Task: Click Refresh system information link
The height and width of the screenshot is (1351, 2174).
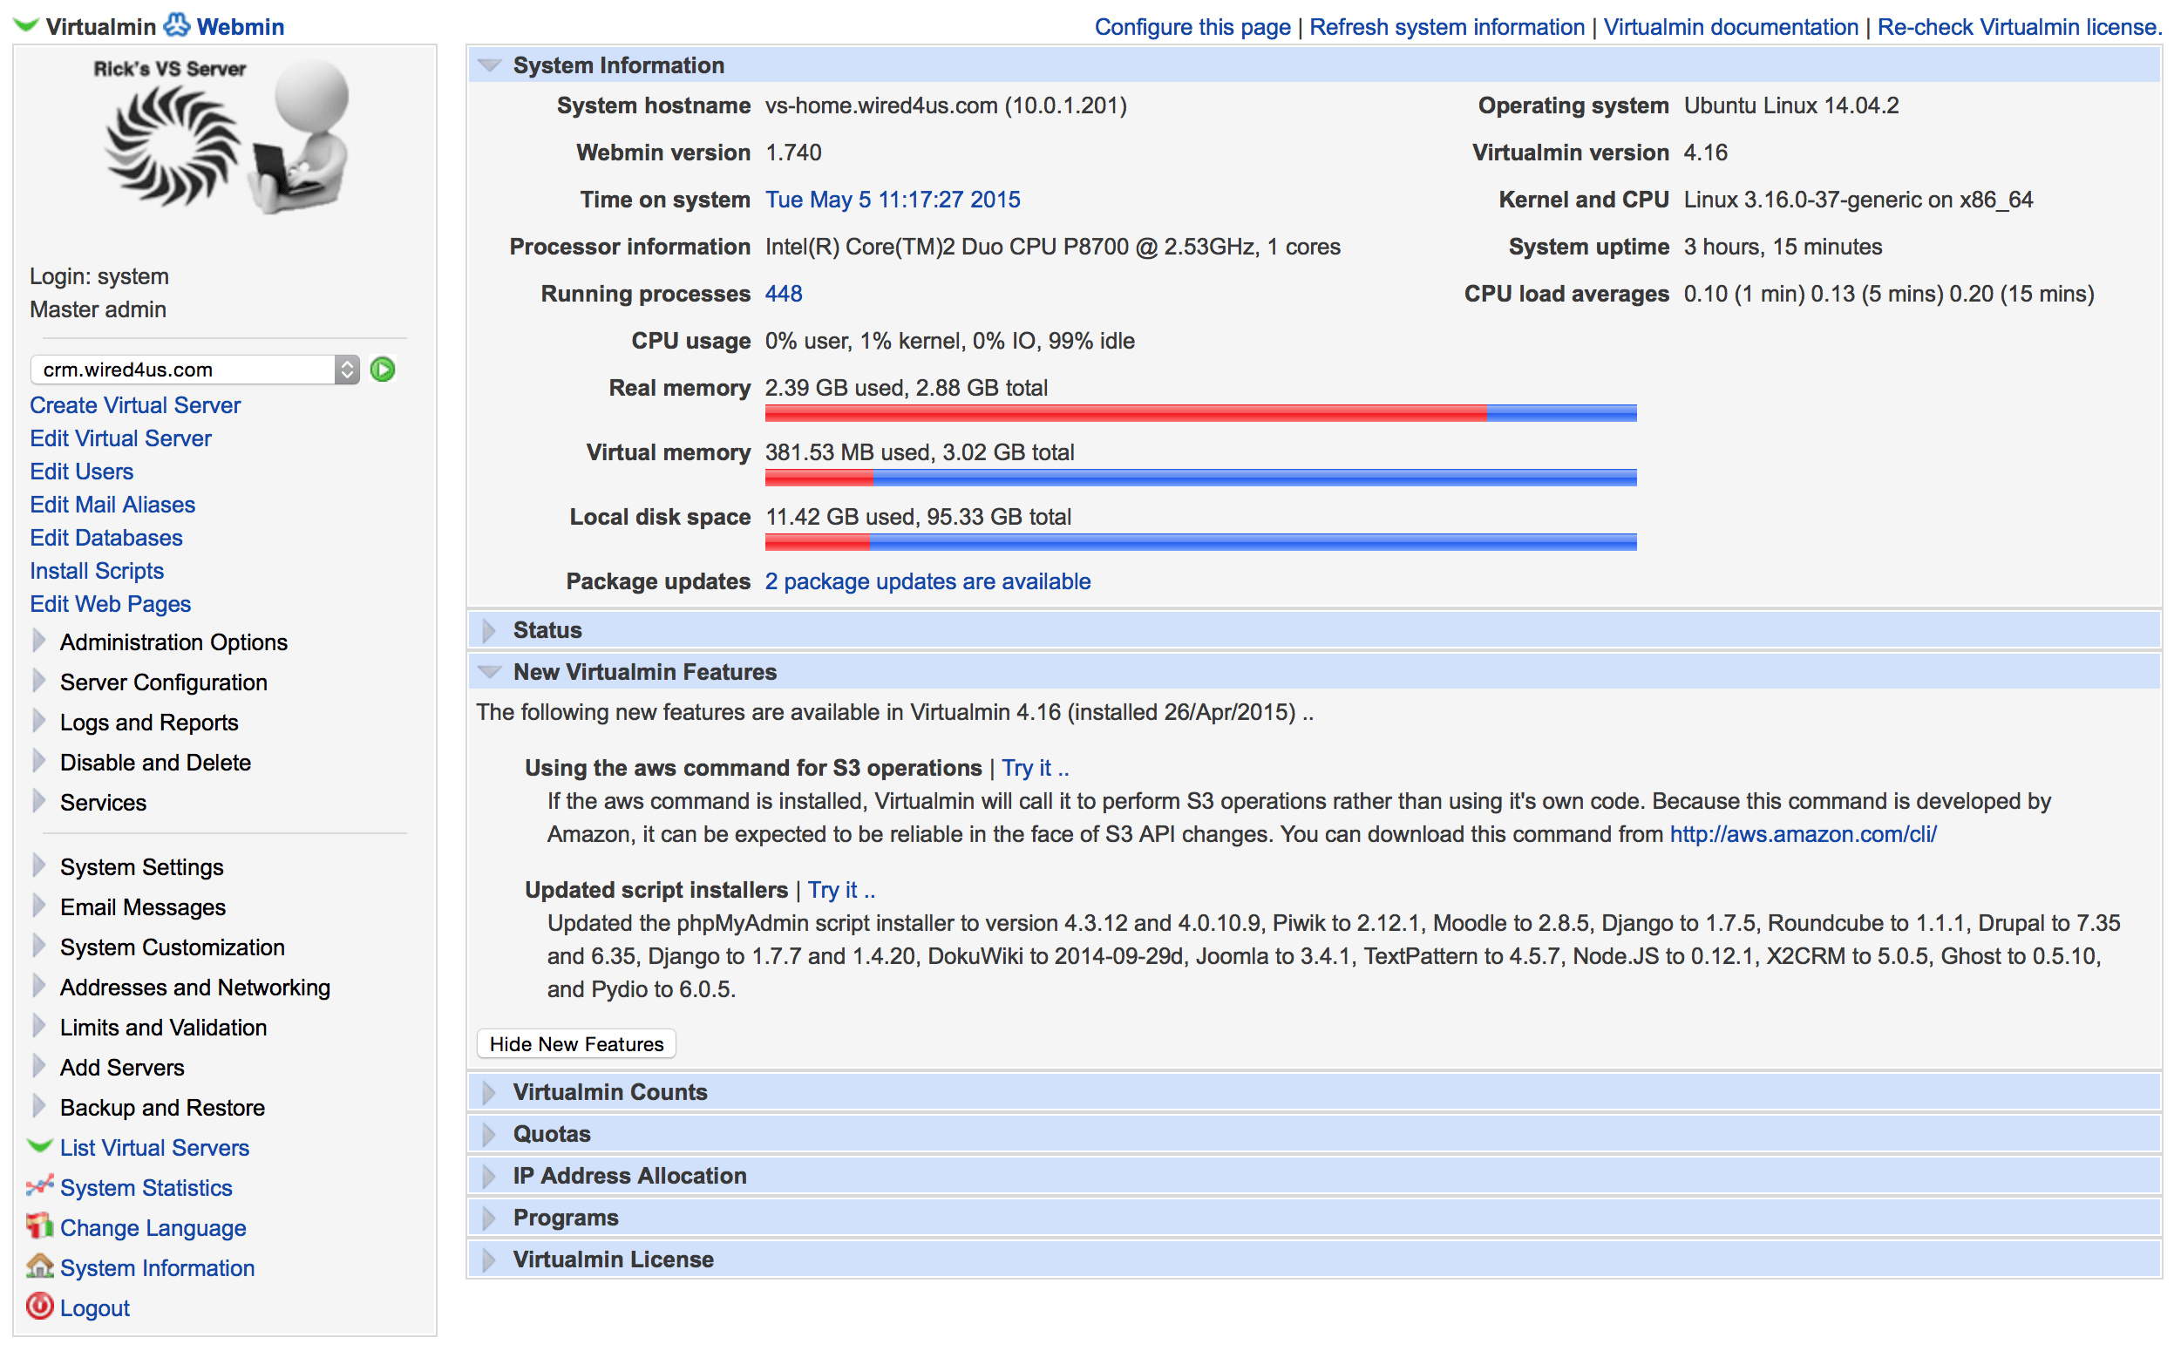Action: tap(1447, 27)
